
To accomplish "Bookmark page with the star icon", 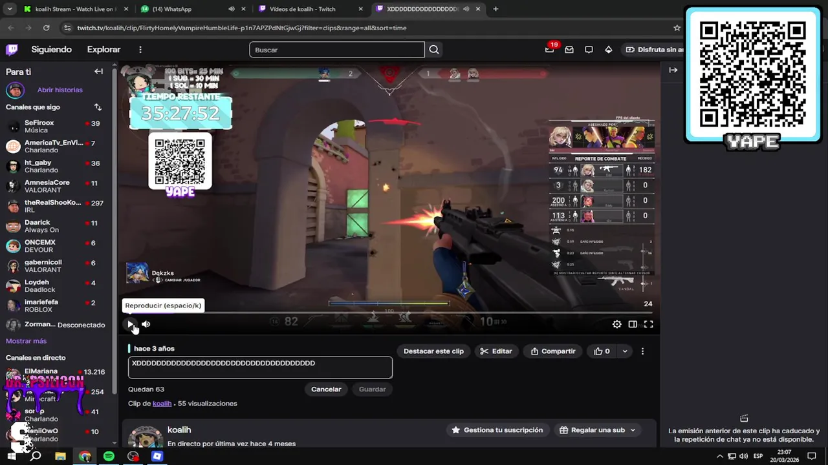I will 677,28.
